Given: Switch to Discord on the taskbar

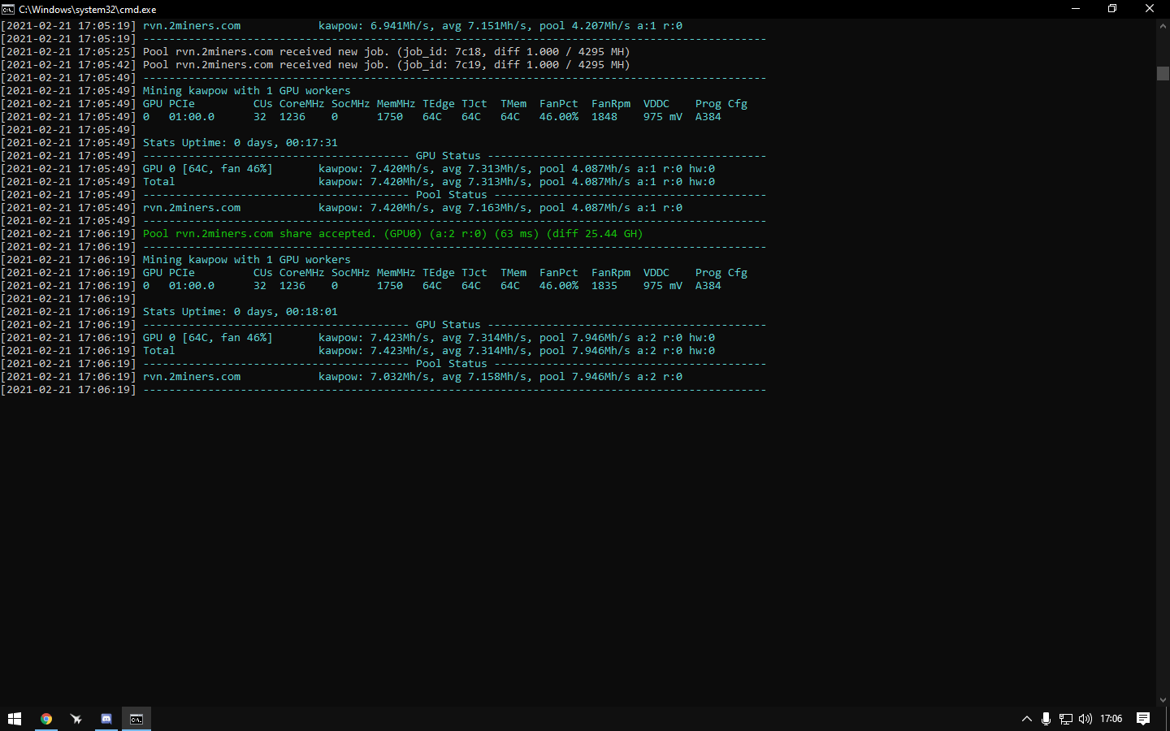Looking at the screenshot, I should tap(106, 719).
